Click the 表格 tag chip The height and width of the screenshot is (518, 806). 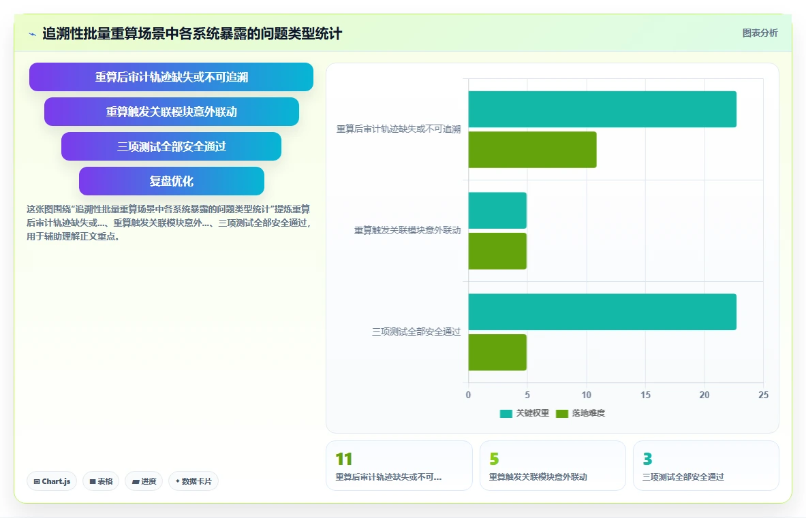click(x=101, y=481)
